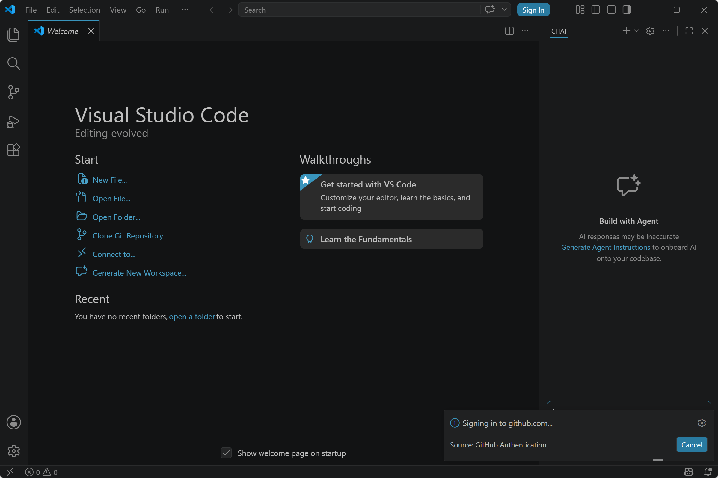Toggle the primary side bar
The width and height of the screenshot is (718, 478).
(x=595, y=10)
